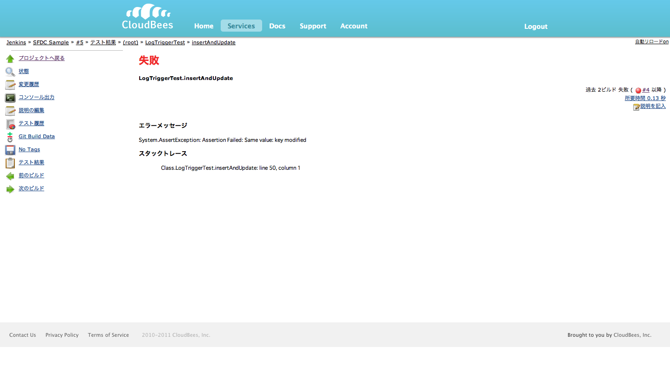The image size is (670, 367).
Task: Open テスト結果 breadcrumb link
Action: (103, 42)
